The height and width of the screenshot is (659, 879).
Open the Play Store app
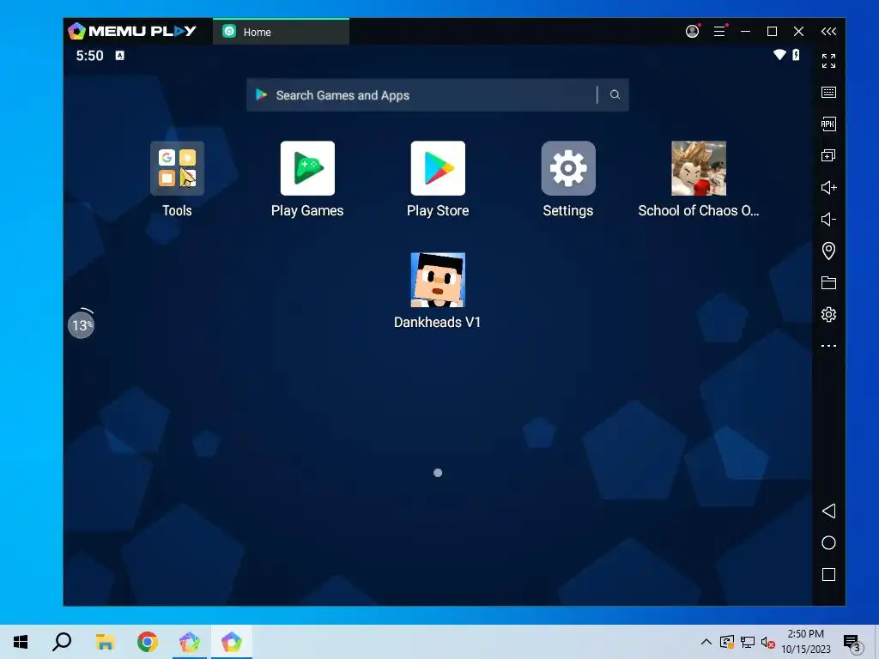click(x=438, y=168)
